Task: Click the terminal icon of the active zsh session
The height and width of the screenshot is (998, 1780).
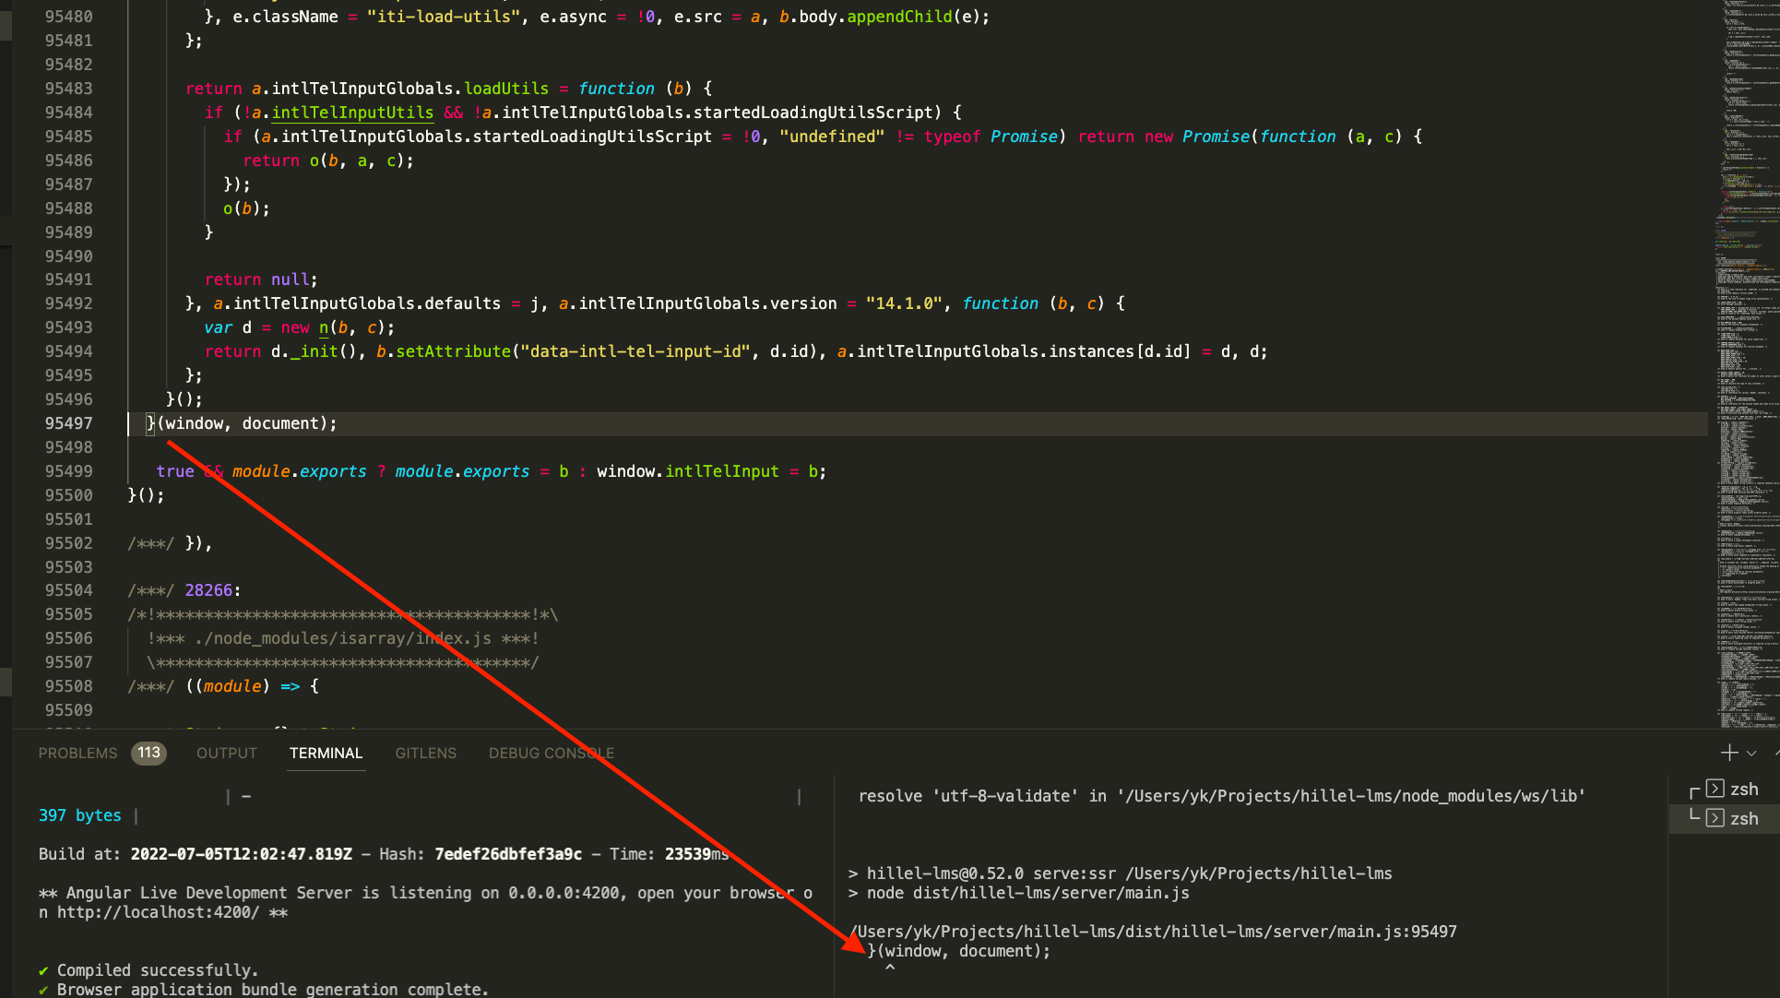Action: (1715, 819)
